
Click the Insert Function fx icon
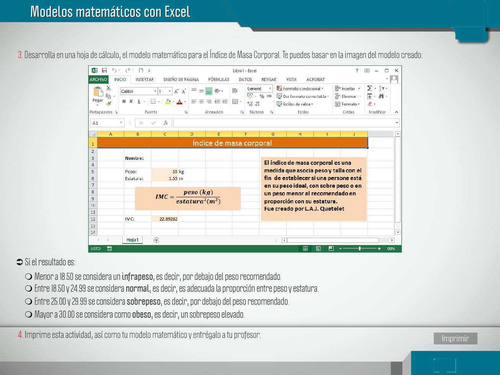(166, 123)
